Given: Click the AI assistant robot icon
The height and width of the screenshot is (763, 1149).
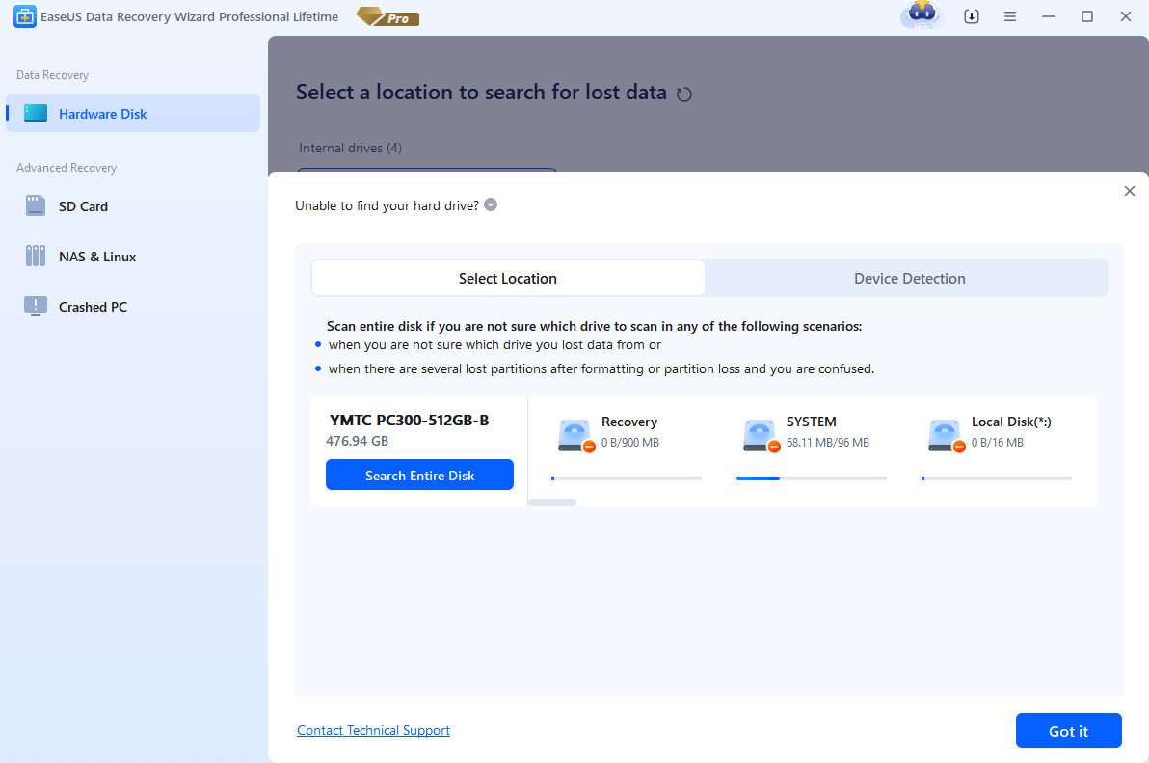Looking at the screenshot, I should [921, 16].
